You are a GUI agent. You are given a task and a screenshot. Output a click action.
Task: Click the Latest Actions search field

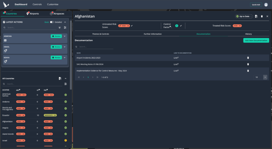point(30,28)
